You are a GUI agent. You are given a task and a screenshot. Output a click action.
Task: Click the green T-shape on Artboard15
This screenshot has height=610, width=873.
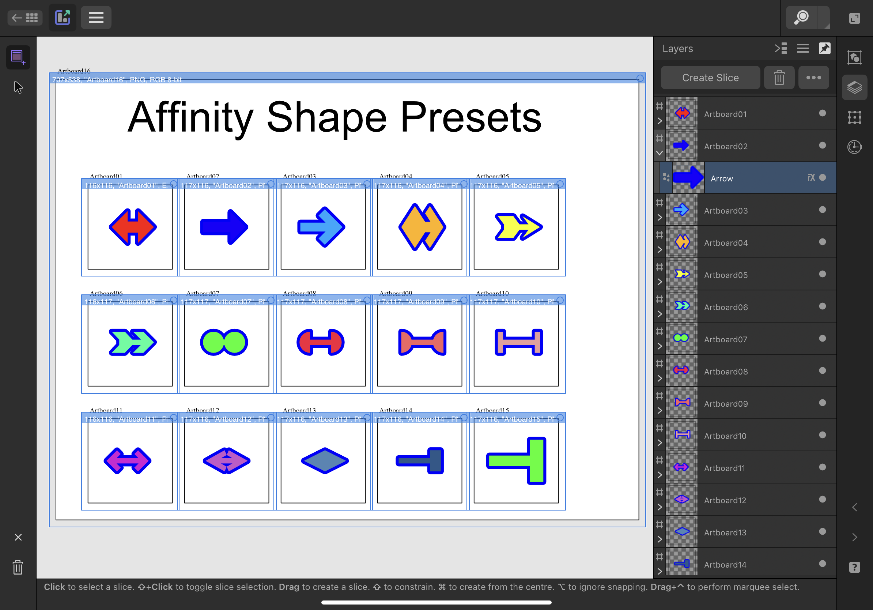[x=516, y=460]
